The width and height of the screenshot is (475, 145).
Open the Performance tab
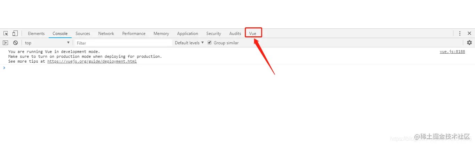pos(134,34)
